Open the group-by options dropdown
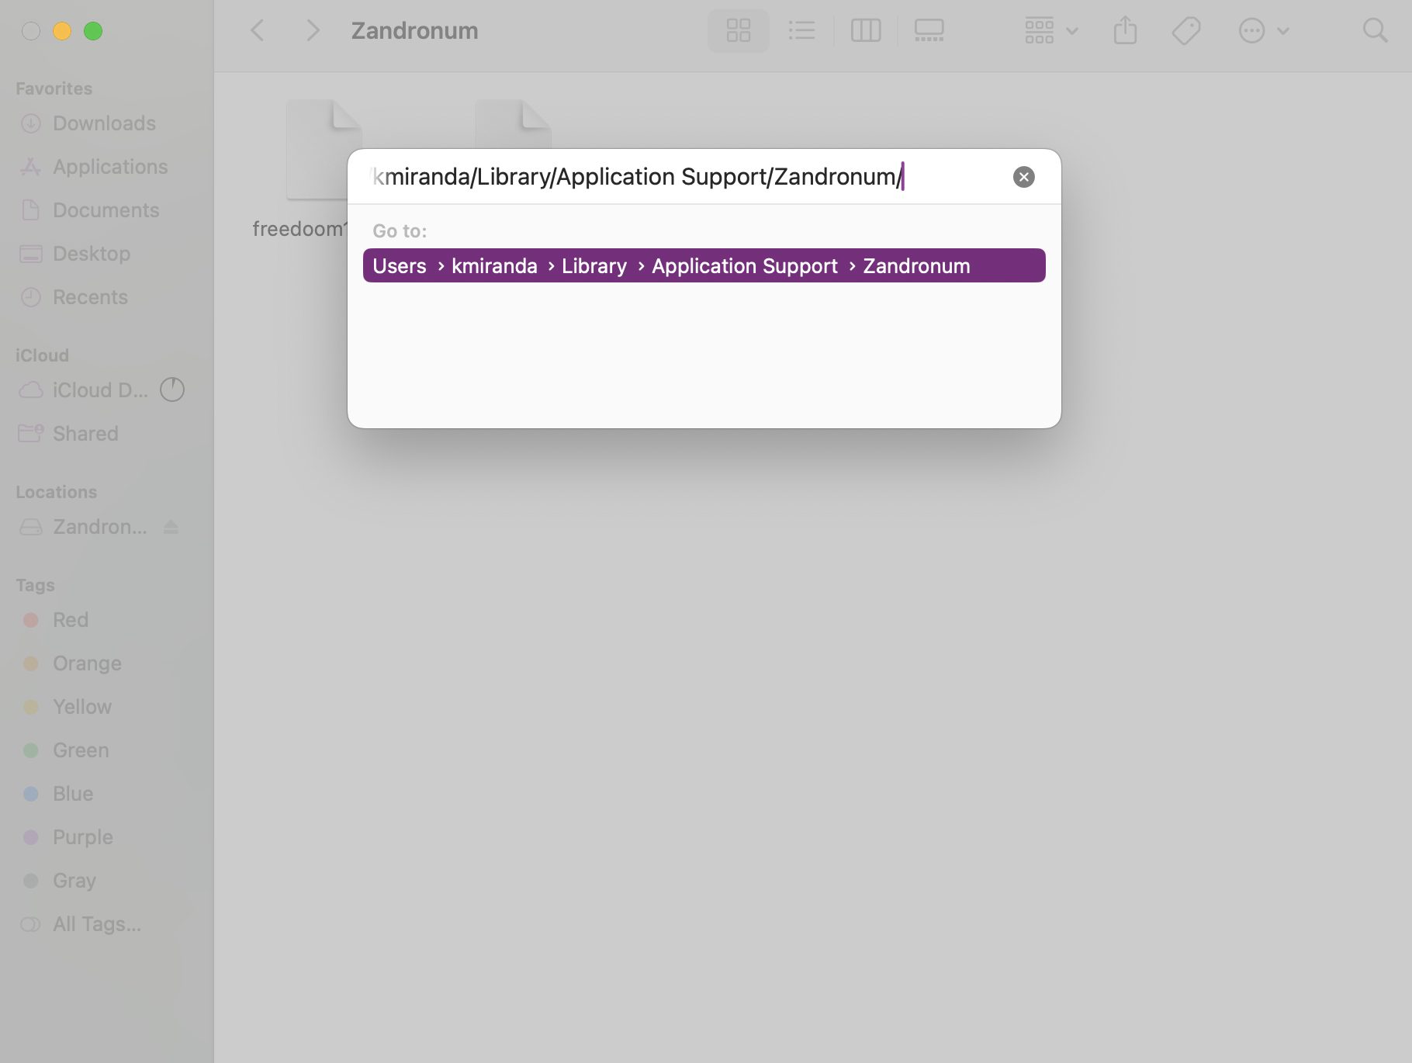The height and width of the screenshot is (1063, 1412). (x=1051, y=31)
